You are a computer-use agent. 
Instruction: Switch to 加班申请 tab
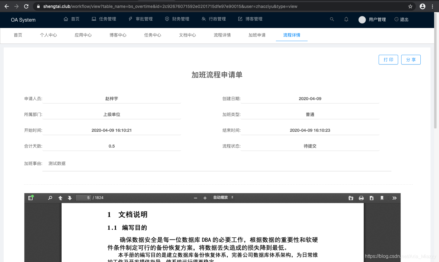coord(257,35)
